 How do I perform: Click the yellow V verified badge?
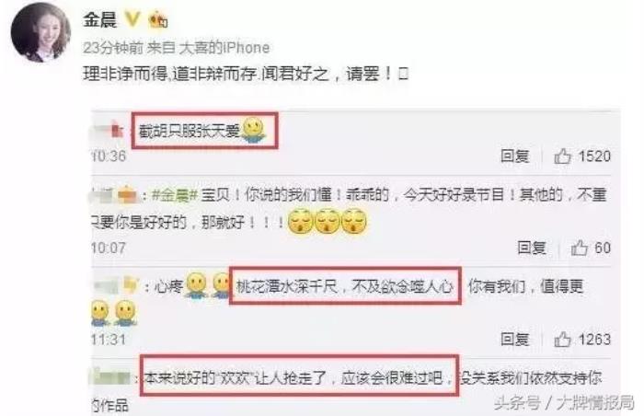[132, 19]
